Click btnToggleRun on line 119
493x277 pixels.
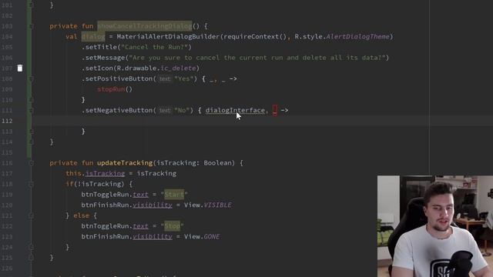pyautogui.click(x=105, y=195)
